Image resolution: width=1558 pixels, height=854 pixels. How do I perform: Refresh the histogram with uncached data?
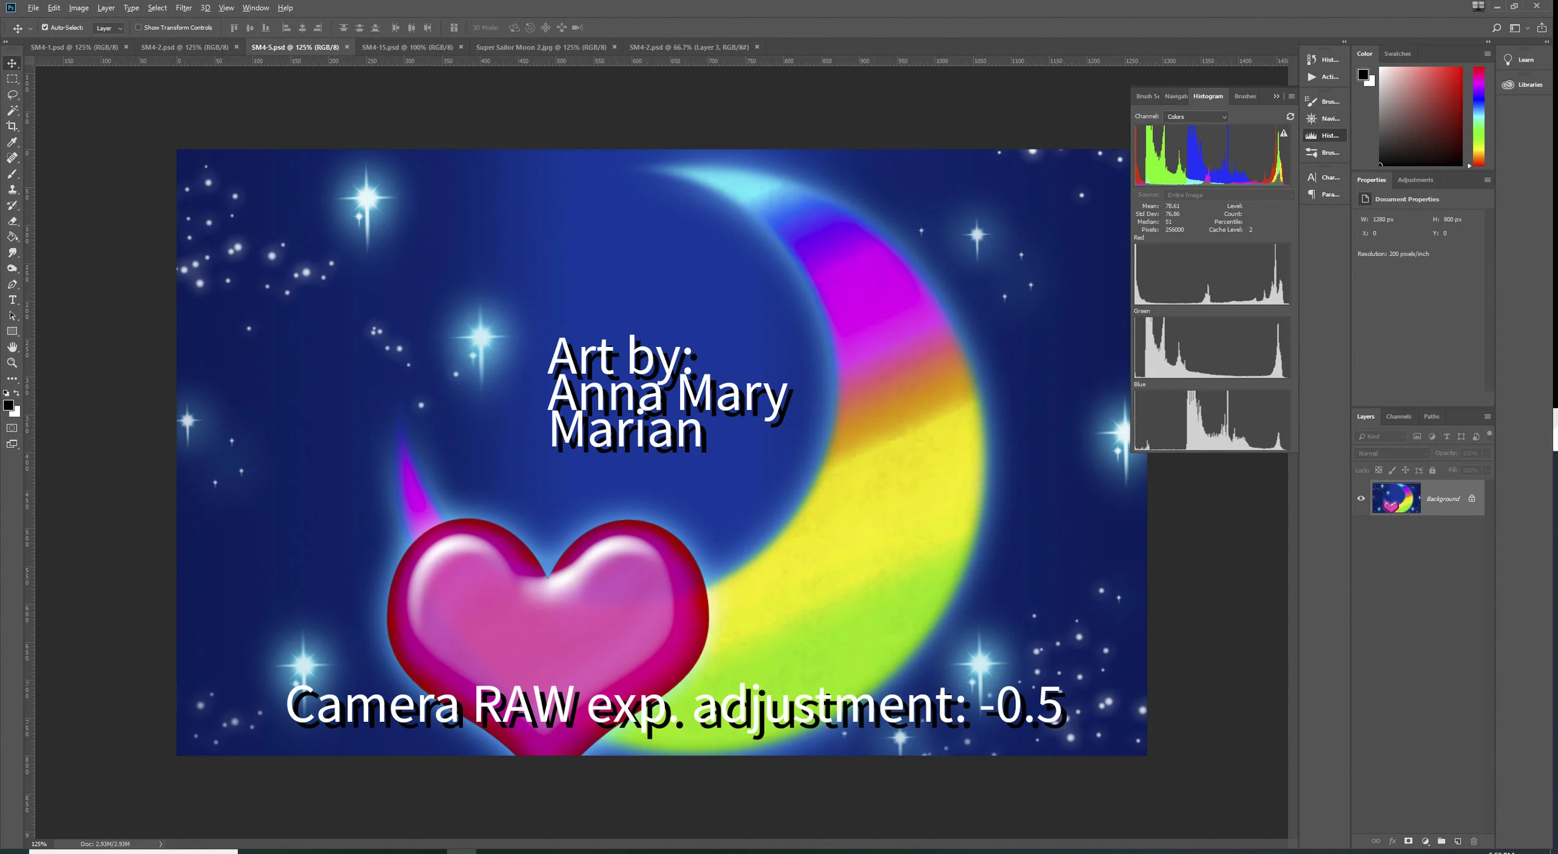pos(1290,116)
